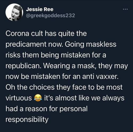This screenshot has height=132, width=133.
Task: Open the Jessie Ree display name link
Action: 40,9
